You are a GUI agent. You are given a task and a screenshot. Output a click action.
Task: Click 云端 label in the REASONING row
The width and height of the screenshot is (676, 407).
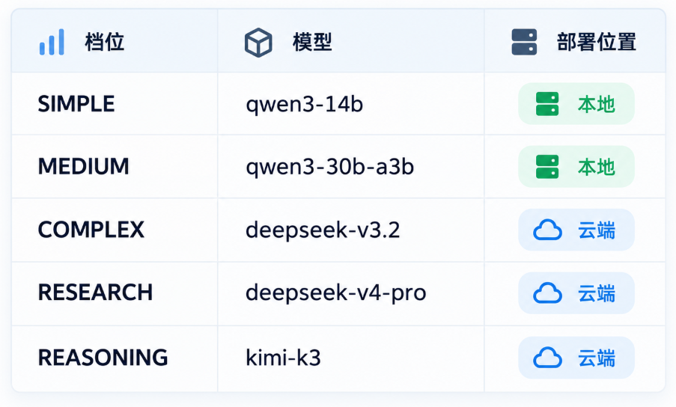596,358
